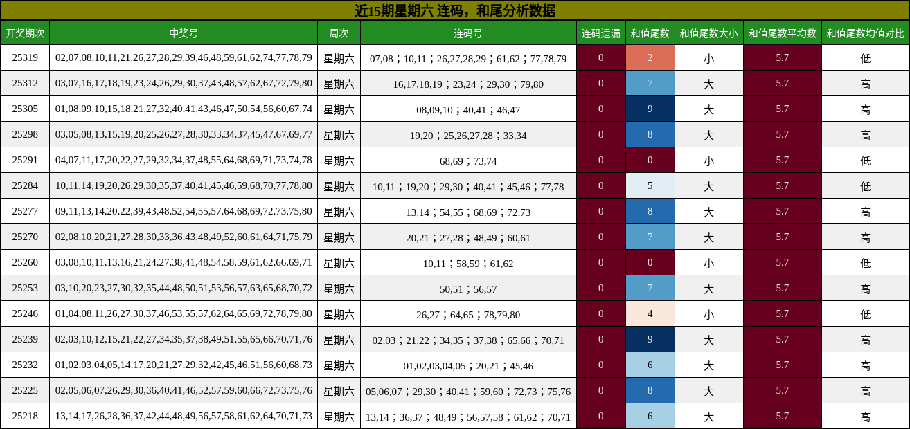Click period number 25218 in last row
910x429 pixels.
coord(26,417)
